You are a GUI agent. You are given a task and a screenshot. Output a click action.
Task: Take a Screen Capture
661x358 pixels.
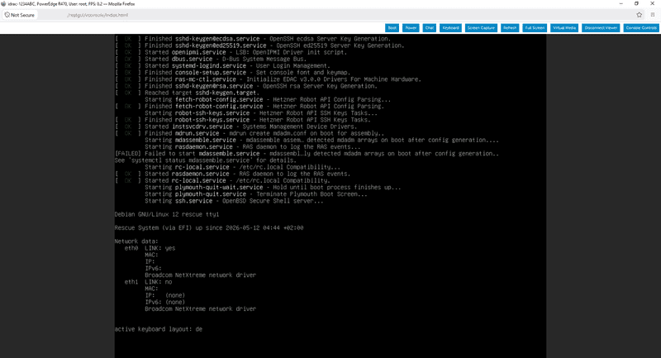coord(481,28)
